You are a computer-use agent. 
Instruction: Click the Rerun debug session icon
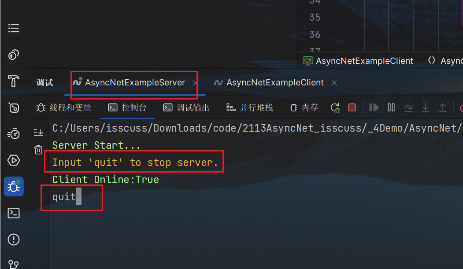tap(335, 108)
